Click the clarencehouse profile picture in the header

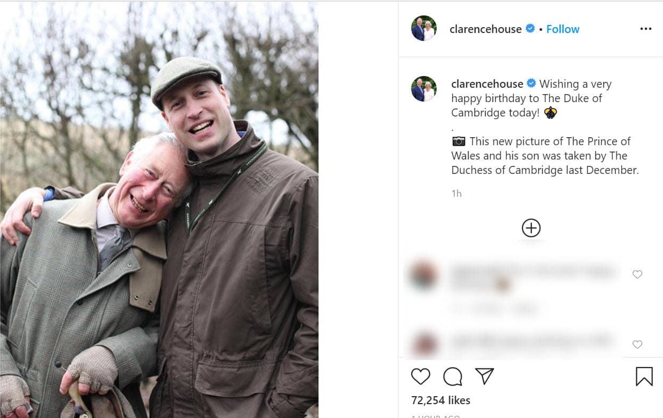click(423, 28)
